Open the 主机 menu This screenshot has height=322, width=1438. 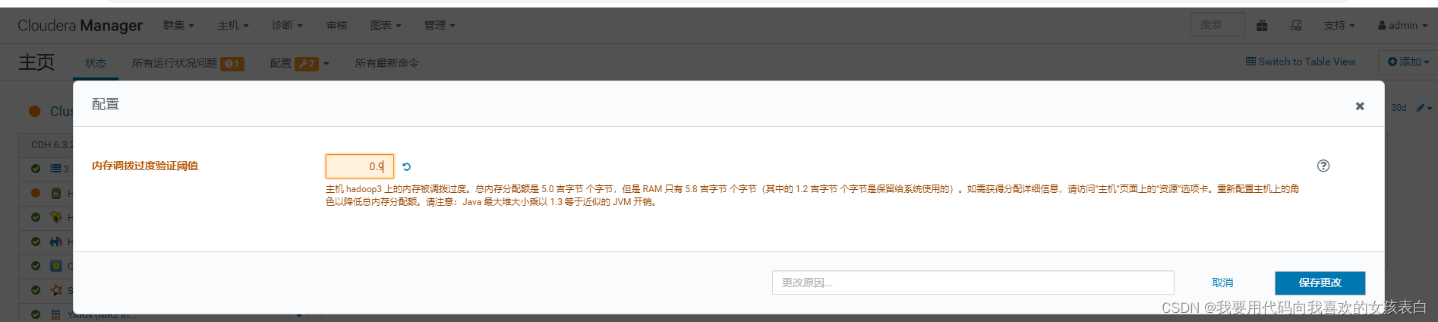(x=233, y=25)
